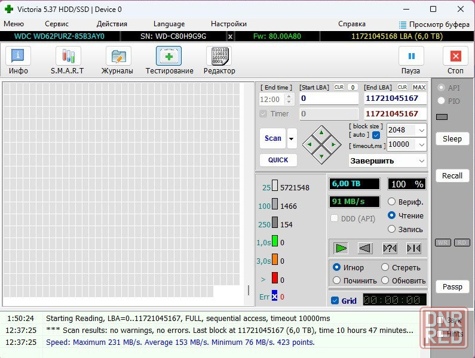The image size is (475, 358).
Task: Open the S.M.A.R.T attributes view
Action: pos(68,60)
